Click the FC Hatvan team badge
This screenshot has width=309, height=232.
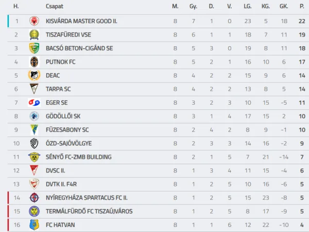[x=34, y=225]
